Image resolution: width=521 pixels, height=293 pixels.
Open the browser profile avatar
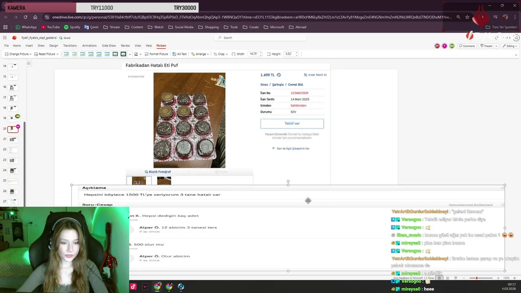pyautogui.click(x=505, y=17)
